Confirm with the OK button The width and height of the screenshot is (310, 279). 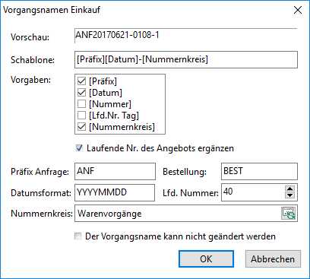click(x=206, y=259)
